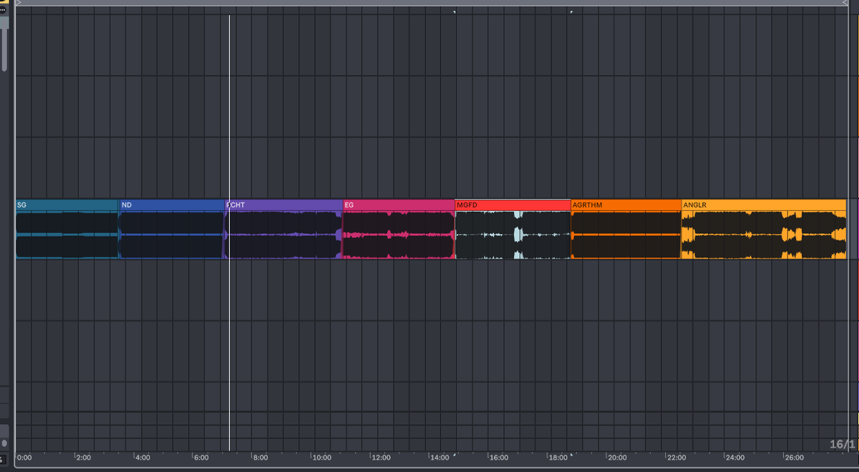Click the 24:00 time ruler label
The image size is (859, 472).
tap(734, 458)
